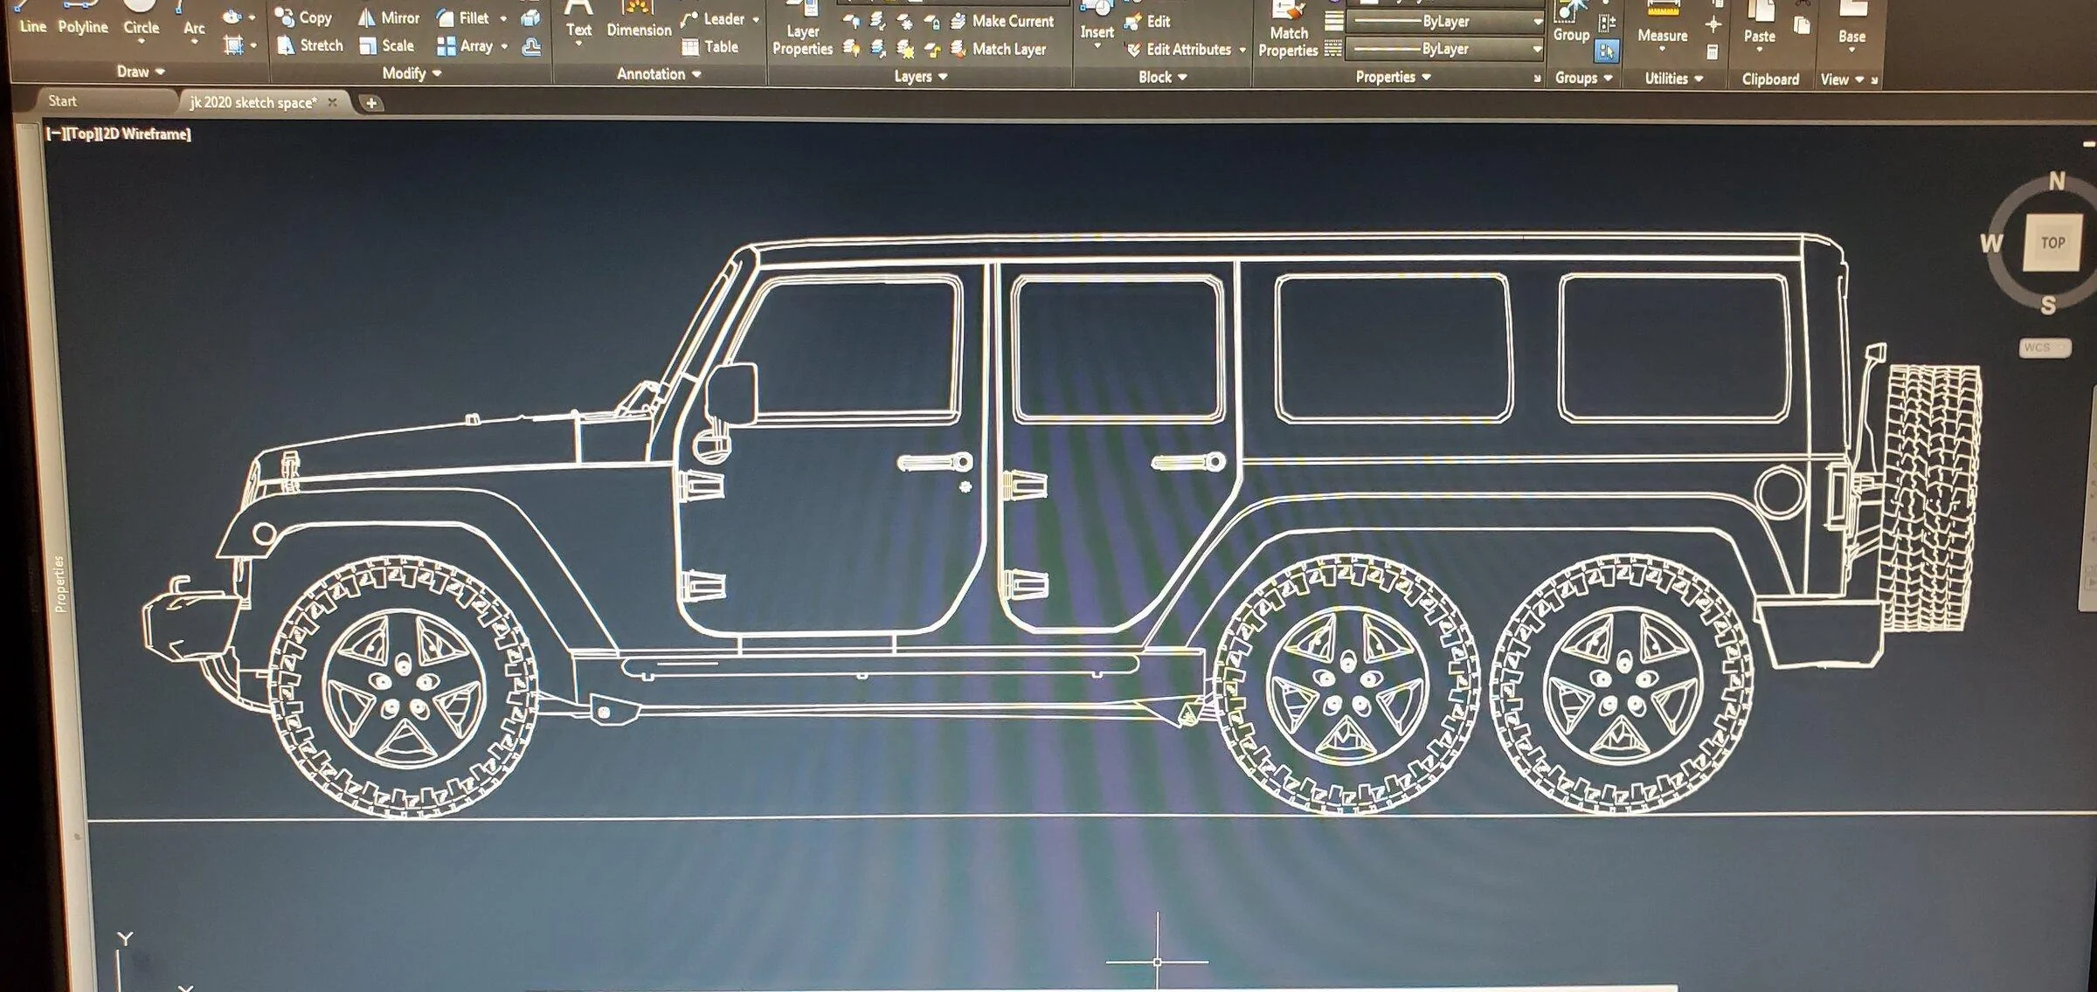Click the Mirror tool
Viewport: 2097px width, 992px height.
389,17
